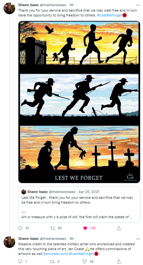Image resolution: width=143 pixels, height=265 pixels.
Task: Open the avatar beside the second tweet
Action: (x=9, y=242)
